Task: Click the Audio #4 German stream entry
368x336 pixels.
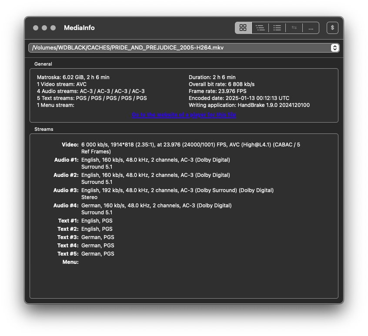Action: 156,206
